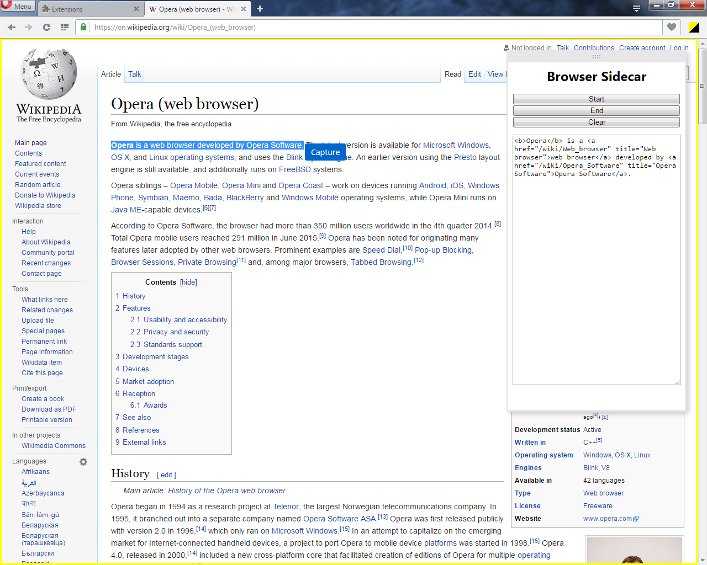This screenshot has height=565, width=707.
Task: Open Recent changes sidebar link
Action: (x=46, y=263)
